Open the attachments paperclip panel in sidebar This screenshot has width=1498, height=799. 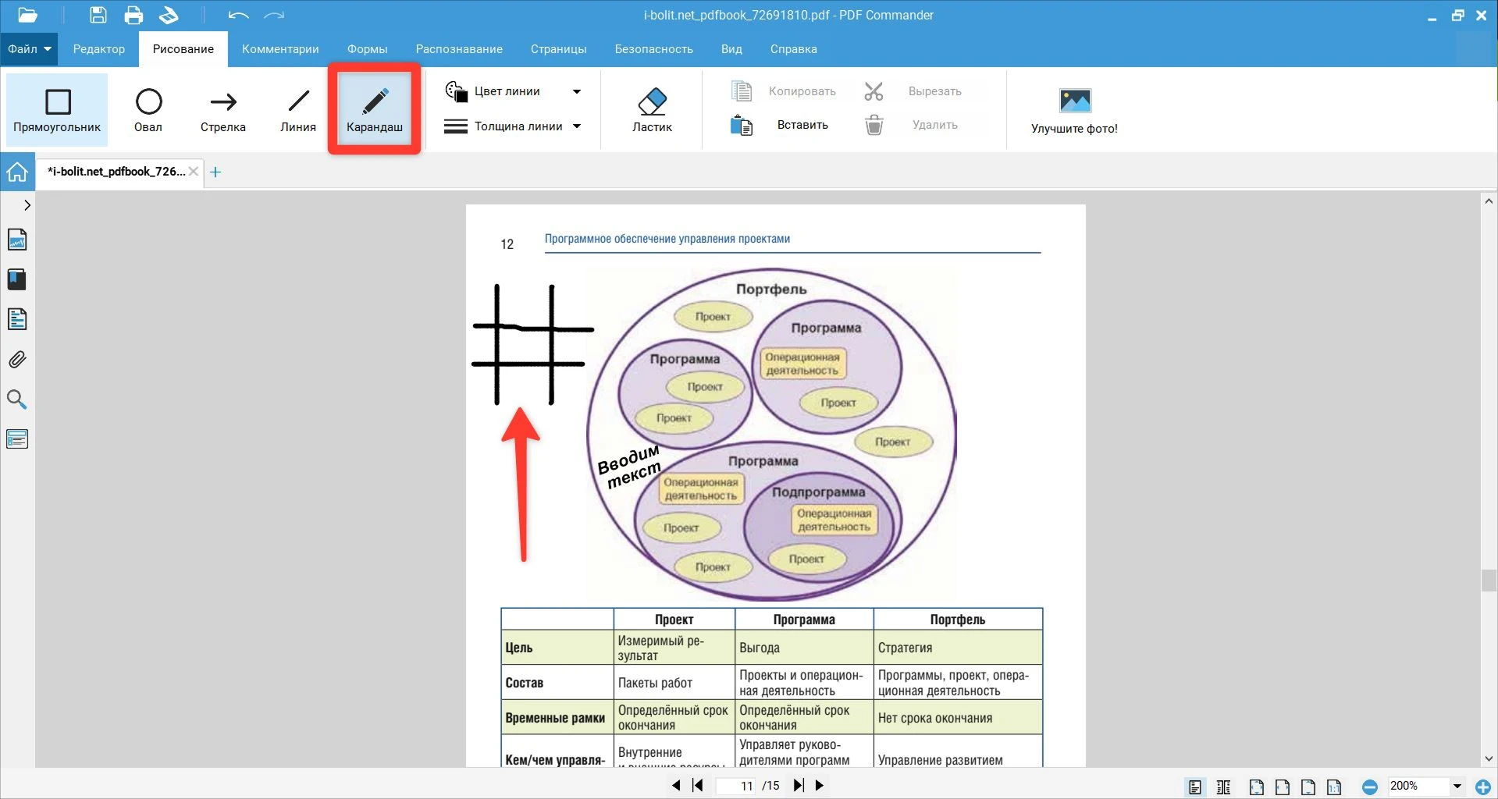[x=17, y=360]
